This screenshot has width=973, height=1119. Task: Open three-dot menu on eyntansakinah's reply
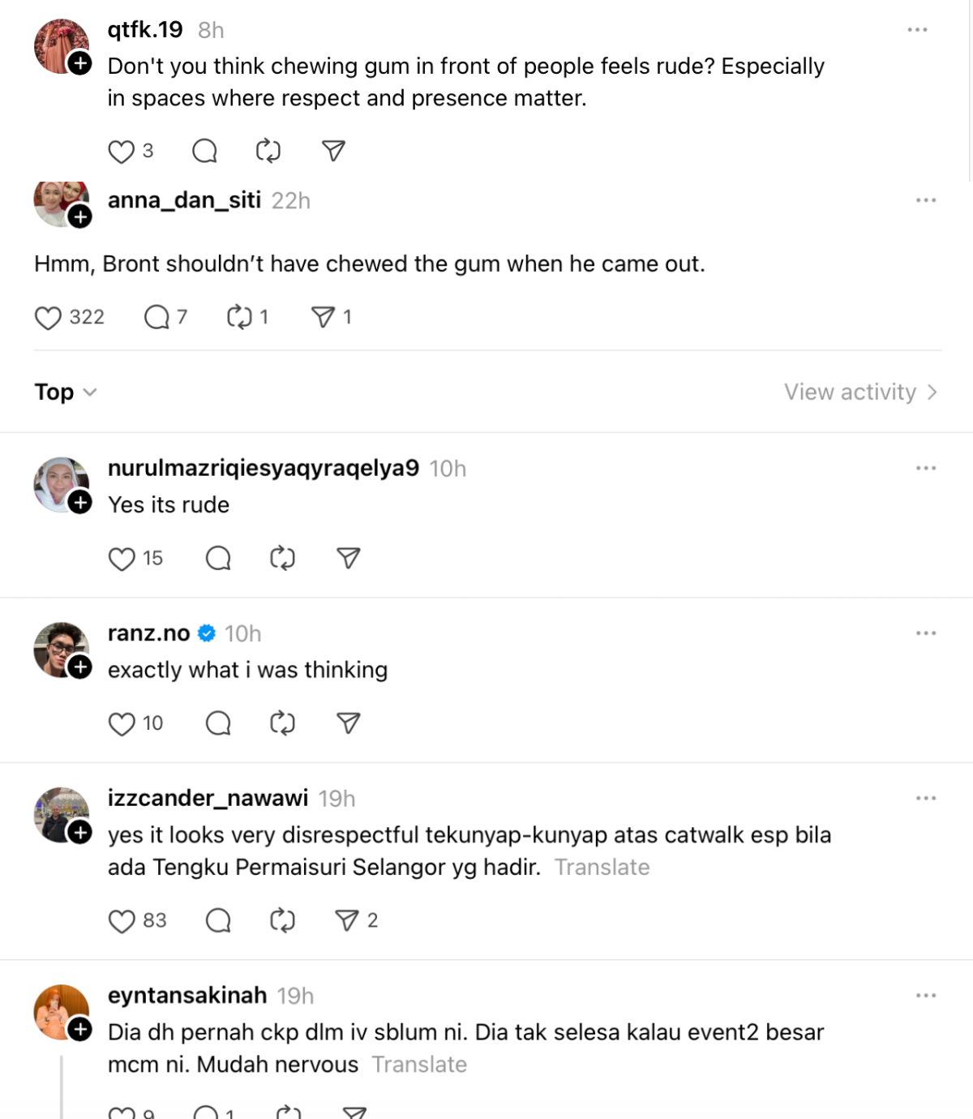click(x=926, y=996)
